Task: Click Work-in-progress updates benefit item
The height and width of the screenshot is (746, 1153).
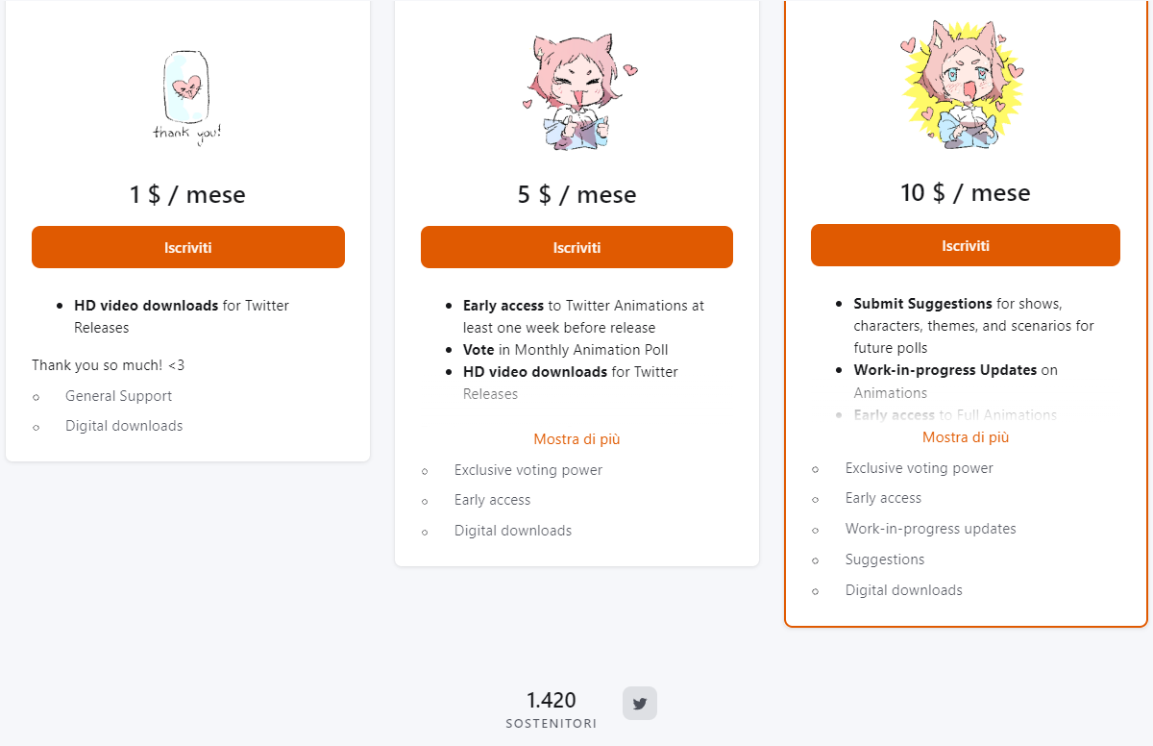Action: coord(930,529)
